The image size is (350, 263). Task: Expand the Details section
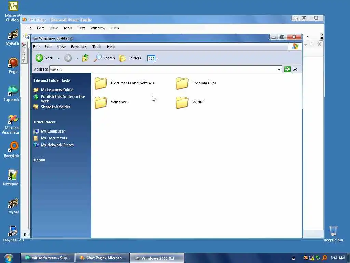coord(40,160)
